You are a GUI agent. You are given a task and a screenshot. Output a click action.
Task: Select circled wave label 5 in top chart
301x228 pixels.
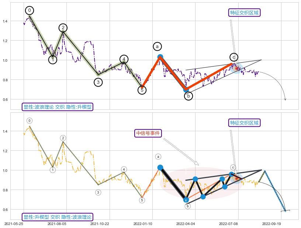pos(142,90)
